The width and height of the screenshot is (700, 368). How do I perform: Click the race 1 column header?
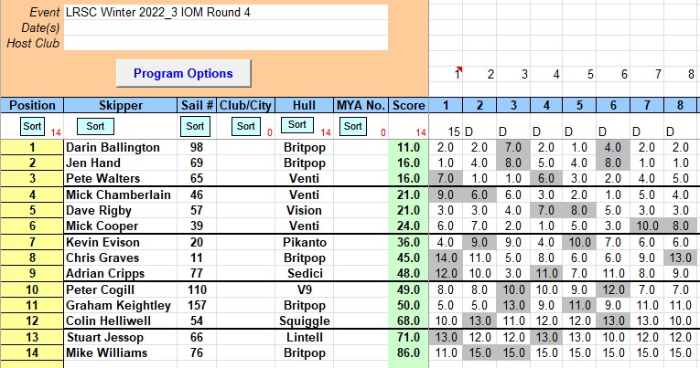tap(446, 105)
